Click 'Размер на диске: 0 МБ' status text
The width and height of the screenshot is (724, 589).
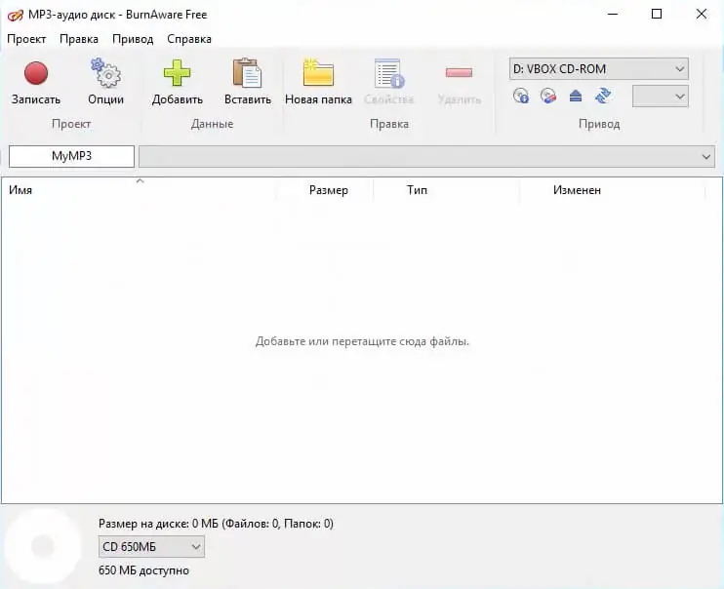pyautogui.click(x=216, y=524)
